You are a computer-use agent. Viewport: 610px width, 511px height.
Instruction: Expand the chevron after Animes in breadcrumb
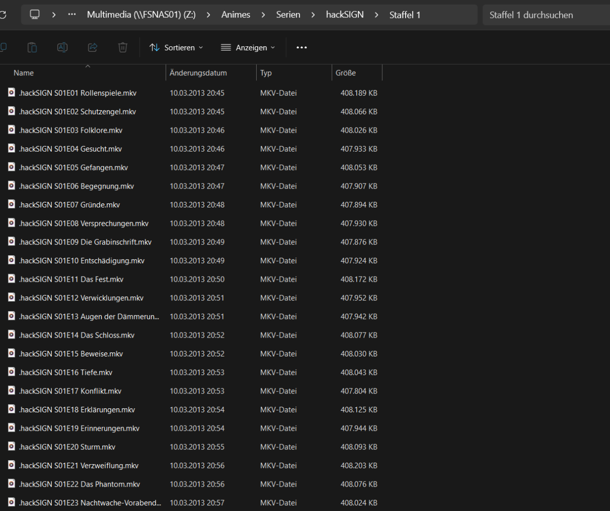pos(263,15)
